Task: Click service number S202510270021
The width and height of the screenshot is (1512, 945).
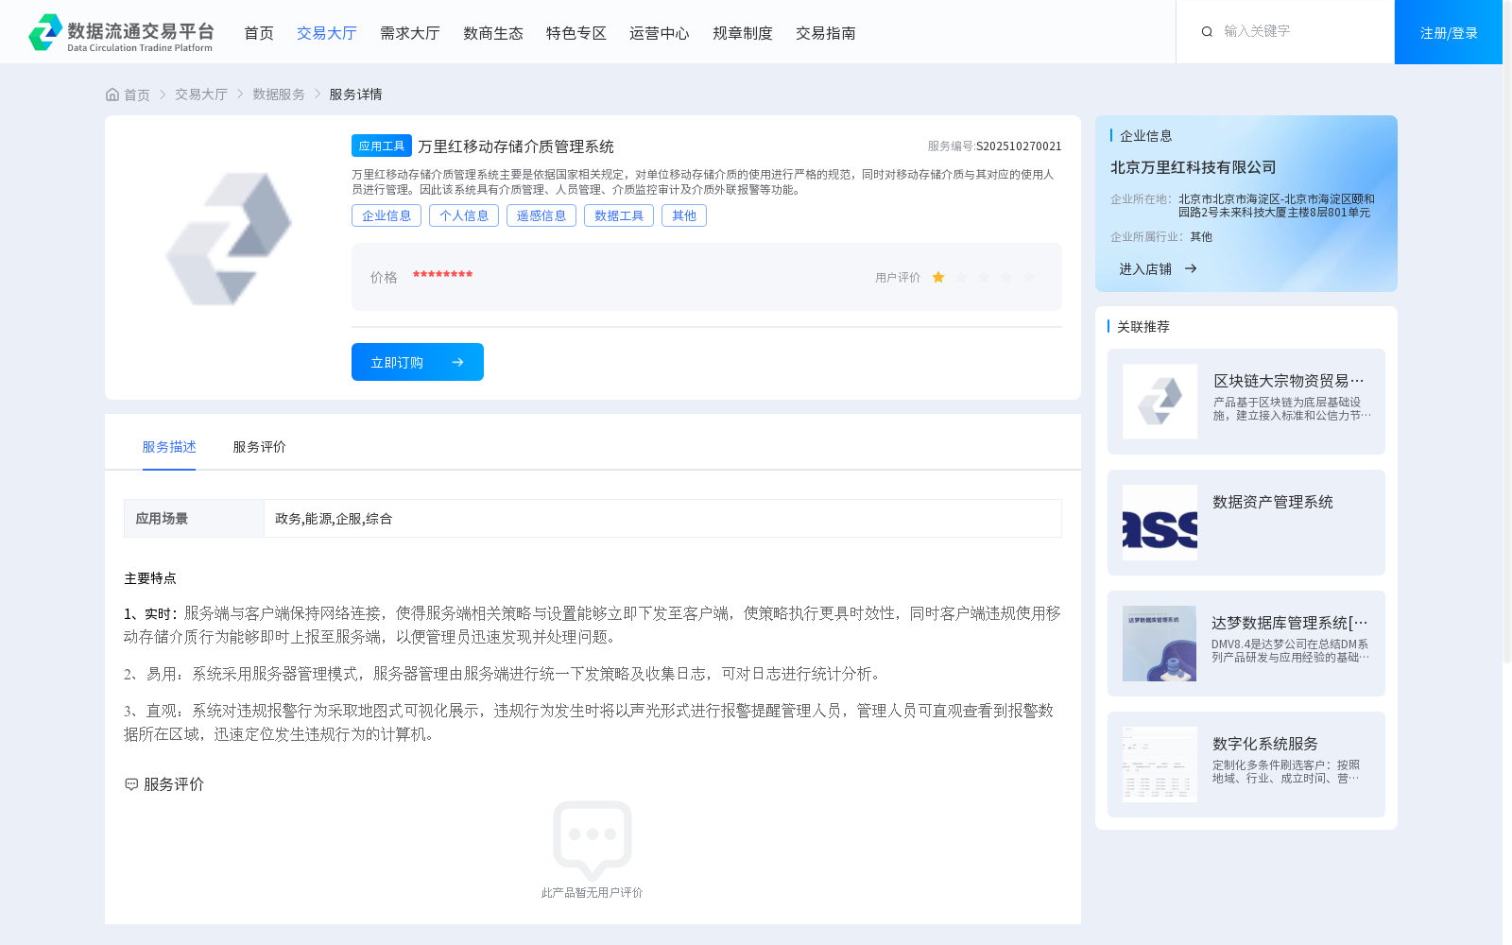Action: [1019, 146]
